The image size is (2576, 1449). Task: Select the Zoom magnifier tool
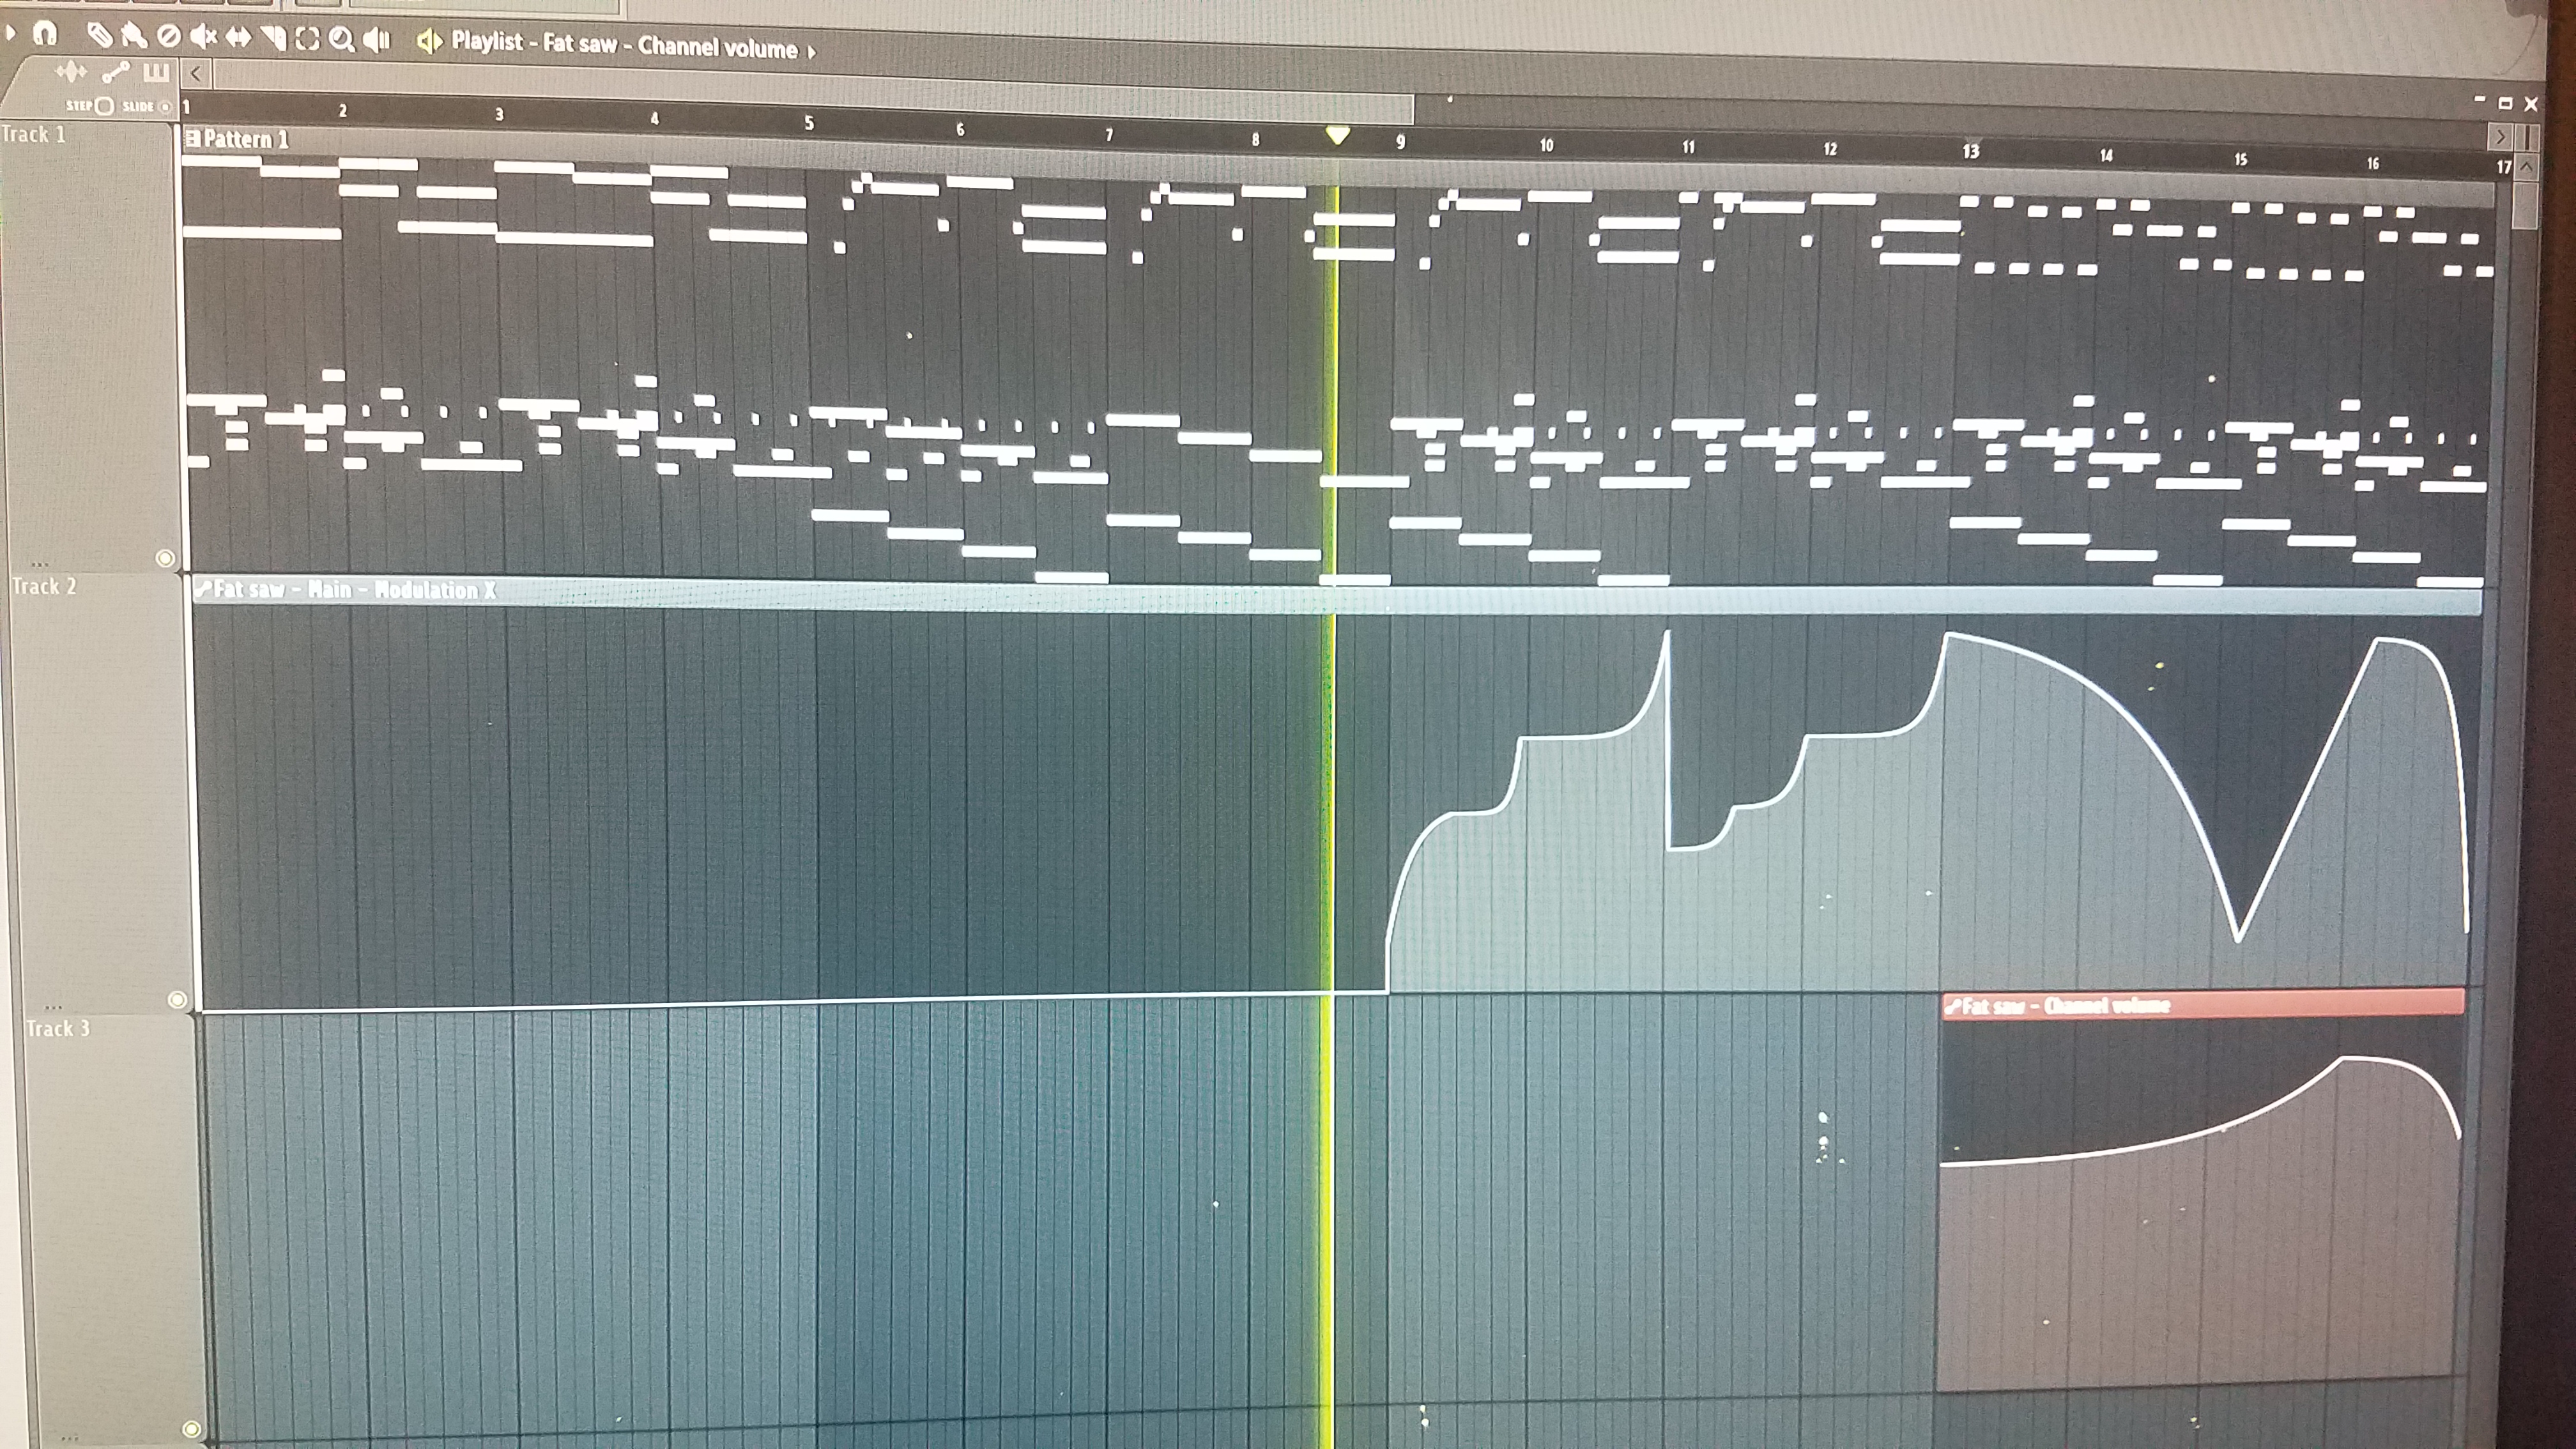tap(341, 39)
